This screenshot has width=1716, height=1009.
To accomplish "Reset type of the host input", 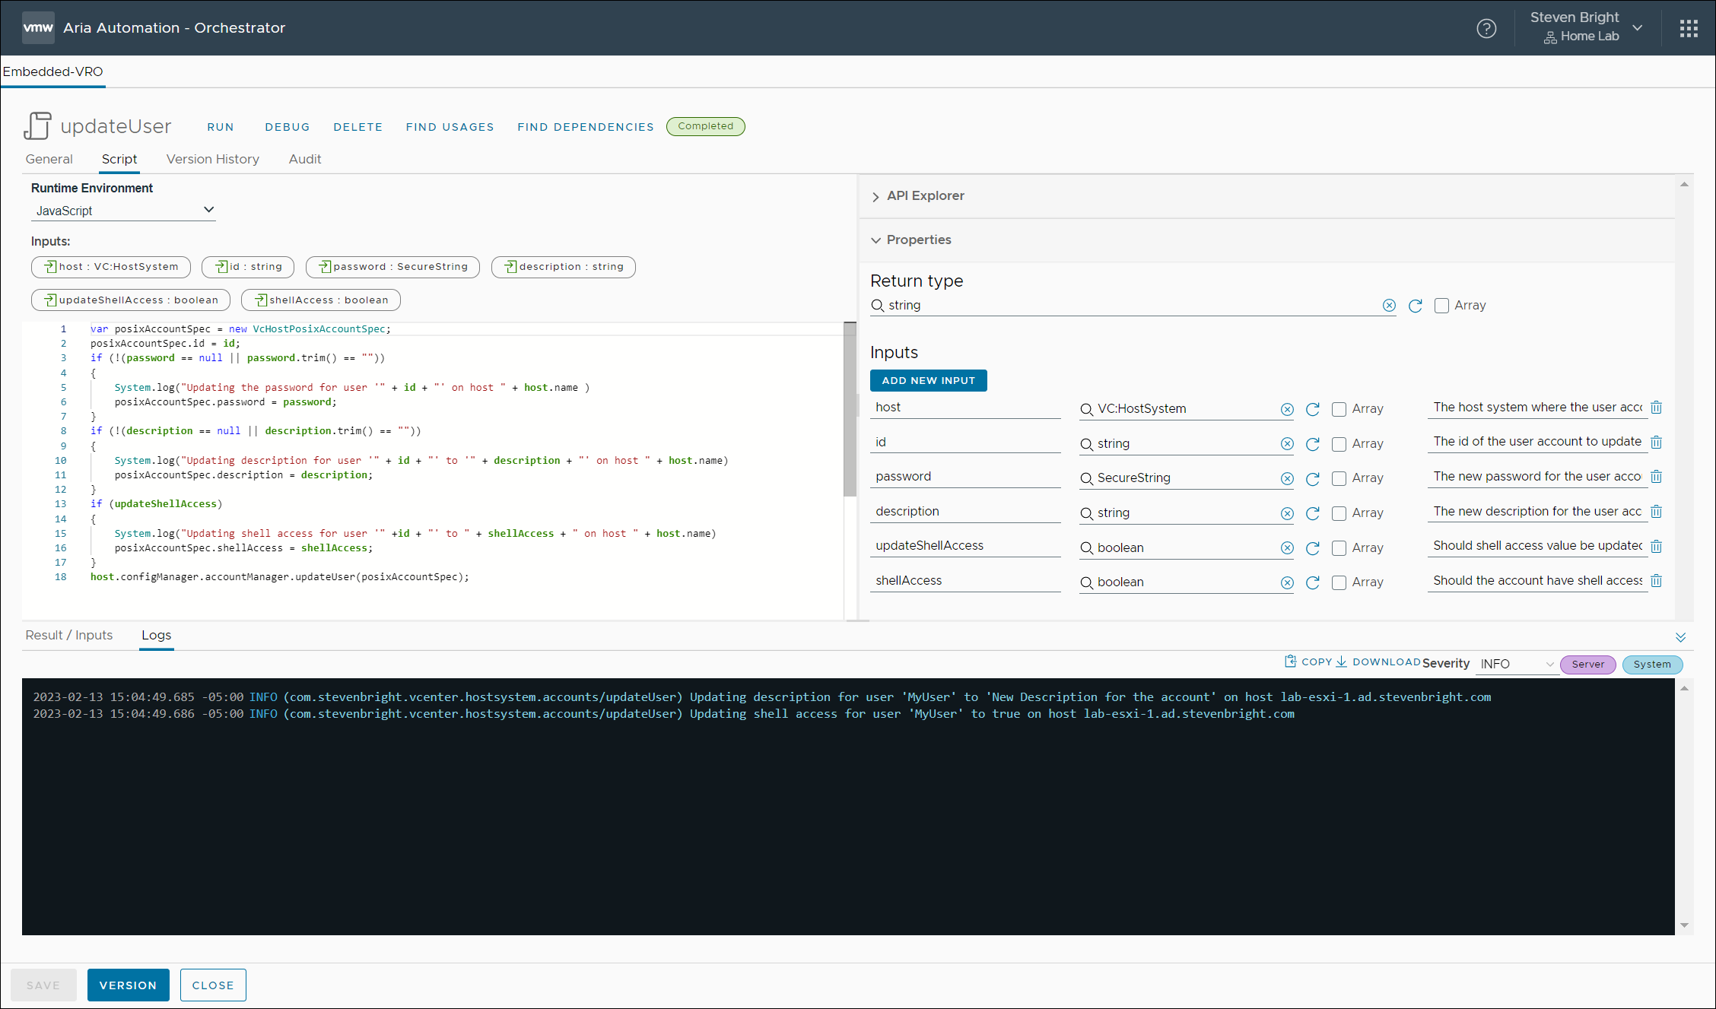I will [x=1313, y=410].
